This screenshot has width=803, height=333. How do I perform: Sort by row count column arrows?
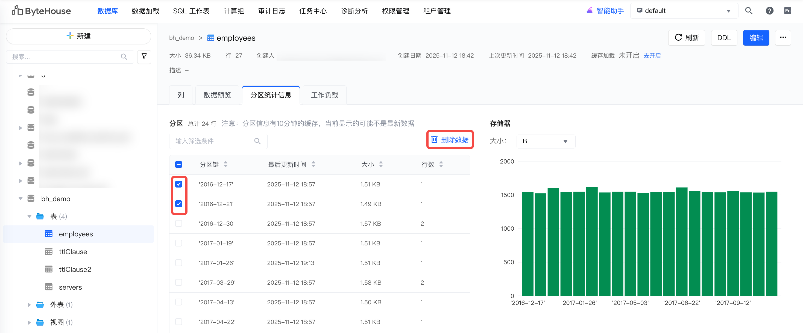click(441, 164)
